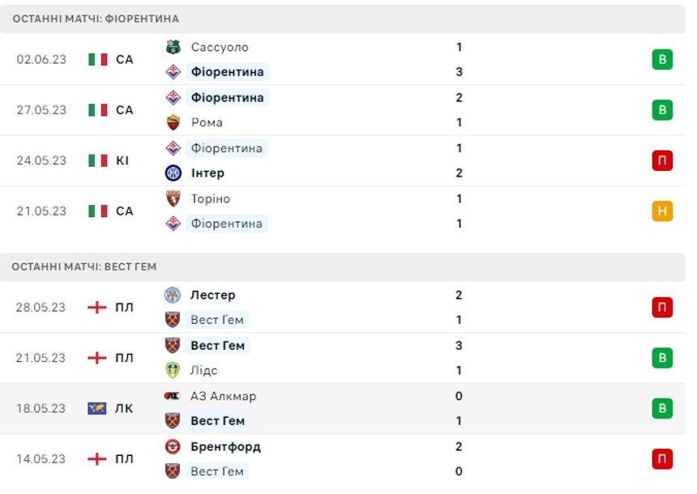Image resolution: width=697 pixels, height=494 pixels.
Task: Click the Sassuolo club crest
Action: point(173,47)
